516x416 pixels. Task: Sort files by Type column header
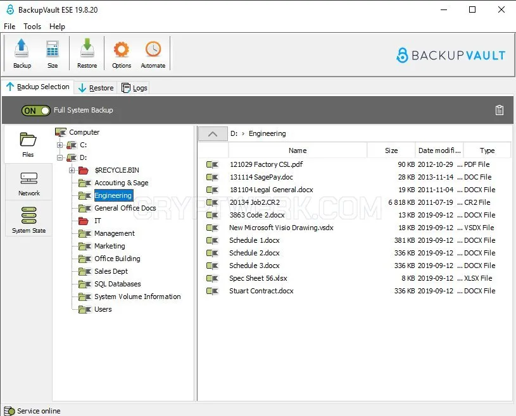click(x=487, y=150)
